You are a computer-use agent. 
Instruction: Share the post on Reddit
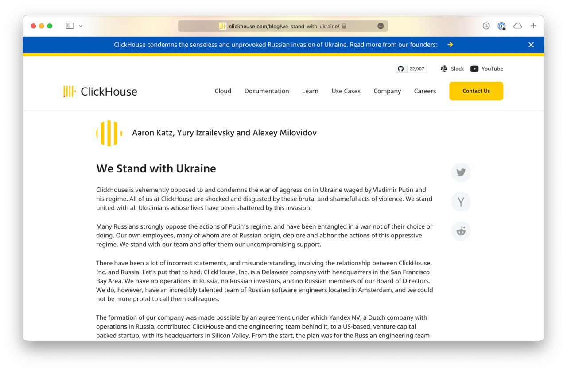pyautogui.click(x=461, y=231)
